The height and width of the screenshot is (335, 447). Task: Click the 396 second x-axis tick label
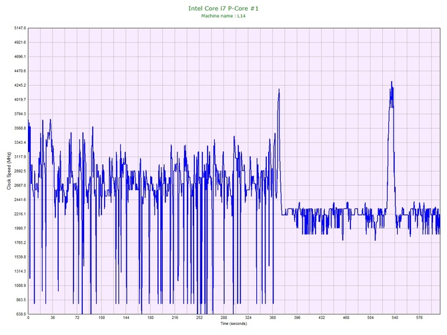(298, 318)
